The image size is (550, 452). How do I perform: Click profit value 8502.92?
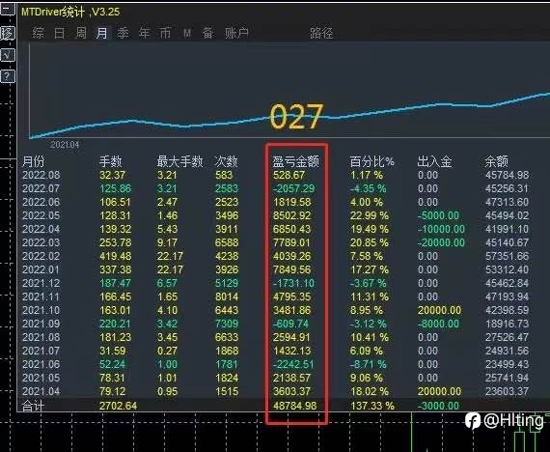[x=291, y=215]
